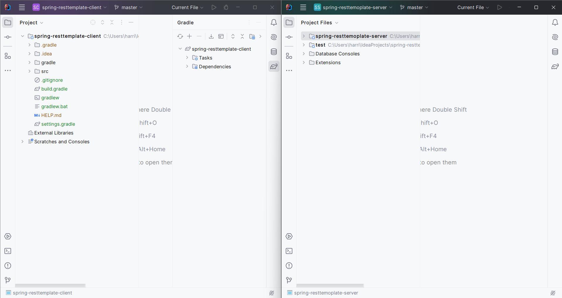Toggle Gradle tool window in client window
Screen dimensions: 562x298
tap(274, 67)
